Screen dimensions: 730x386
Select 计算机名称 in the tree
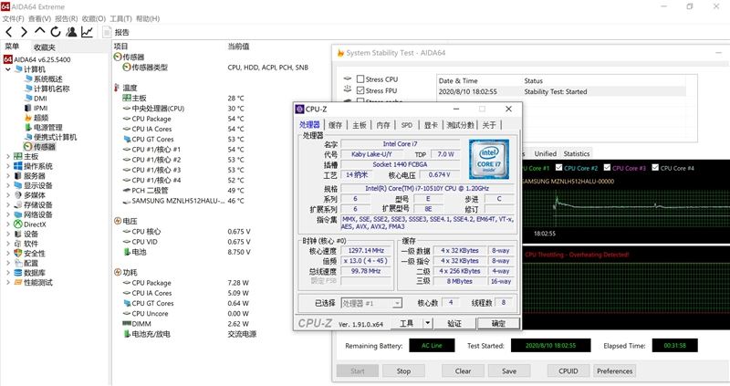click(52, 89)
